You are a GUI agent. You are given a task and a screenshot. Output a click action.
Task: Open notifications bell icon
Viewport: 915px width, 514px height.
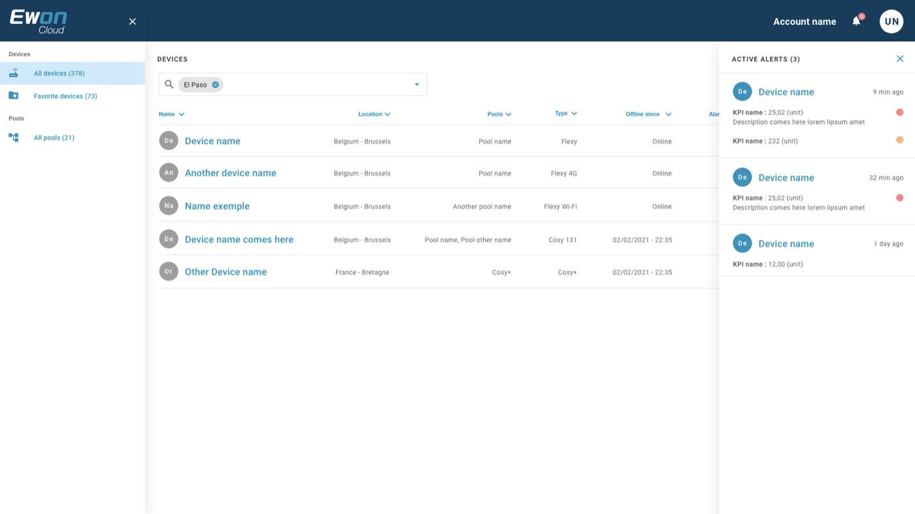point(856,22)
